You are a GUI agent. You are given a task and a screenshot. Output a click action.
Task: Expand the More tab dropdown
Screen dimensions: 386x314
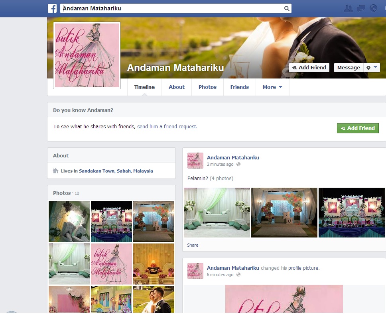coord(272,87)
